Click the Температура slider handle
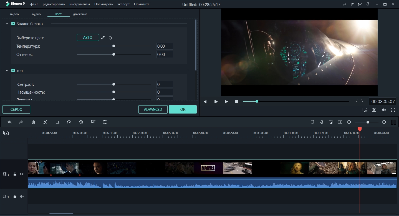This screenshot has height=216, width=399. 114,46
